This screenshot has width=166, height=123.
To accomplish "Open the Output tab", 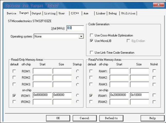I will pyautogui.click(x=37, y=13).
